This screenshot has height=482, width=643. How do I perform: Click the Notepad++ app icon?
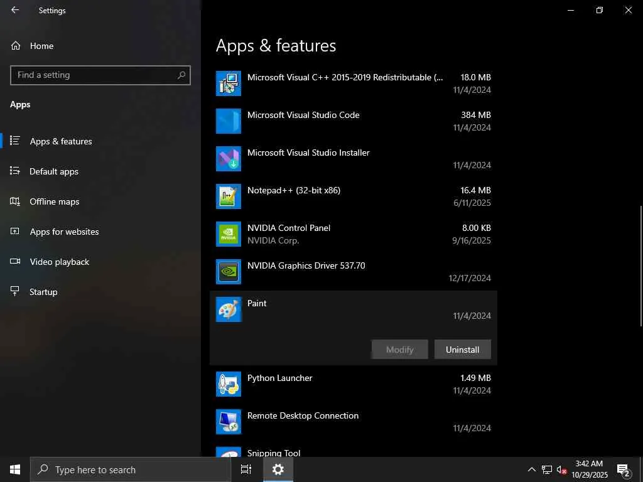click(x=229, y=196)
